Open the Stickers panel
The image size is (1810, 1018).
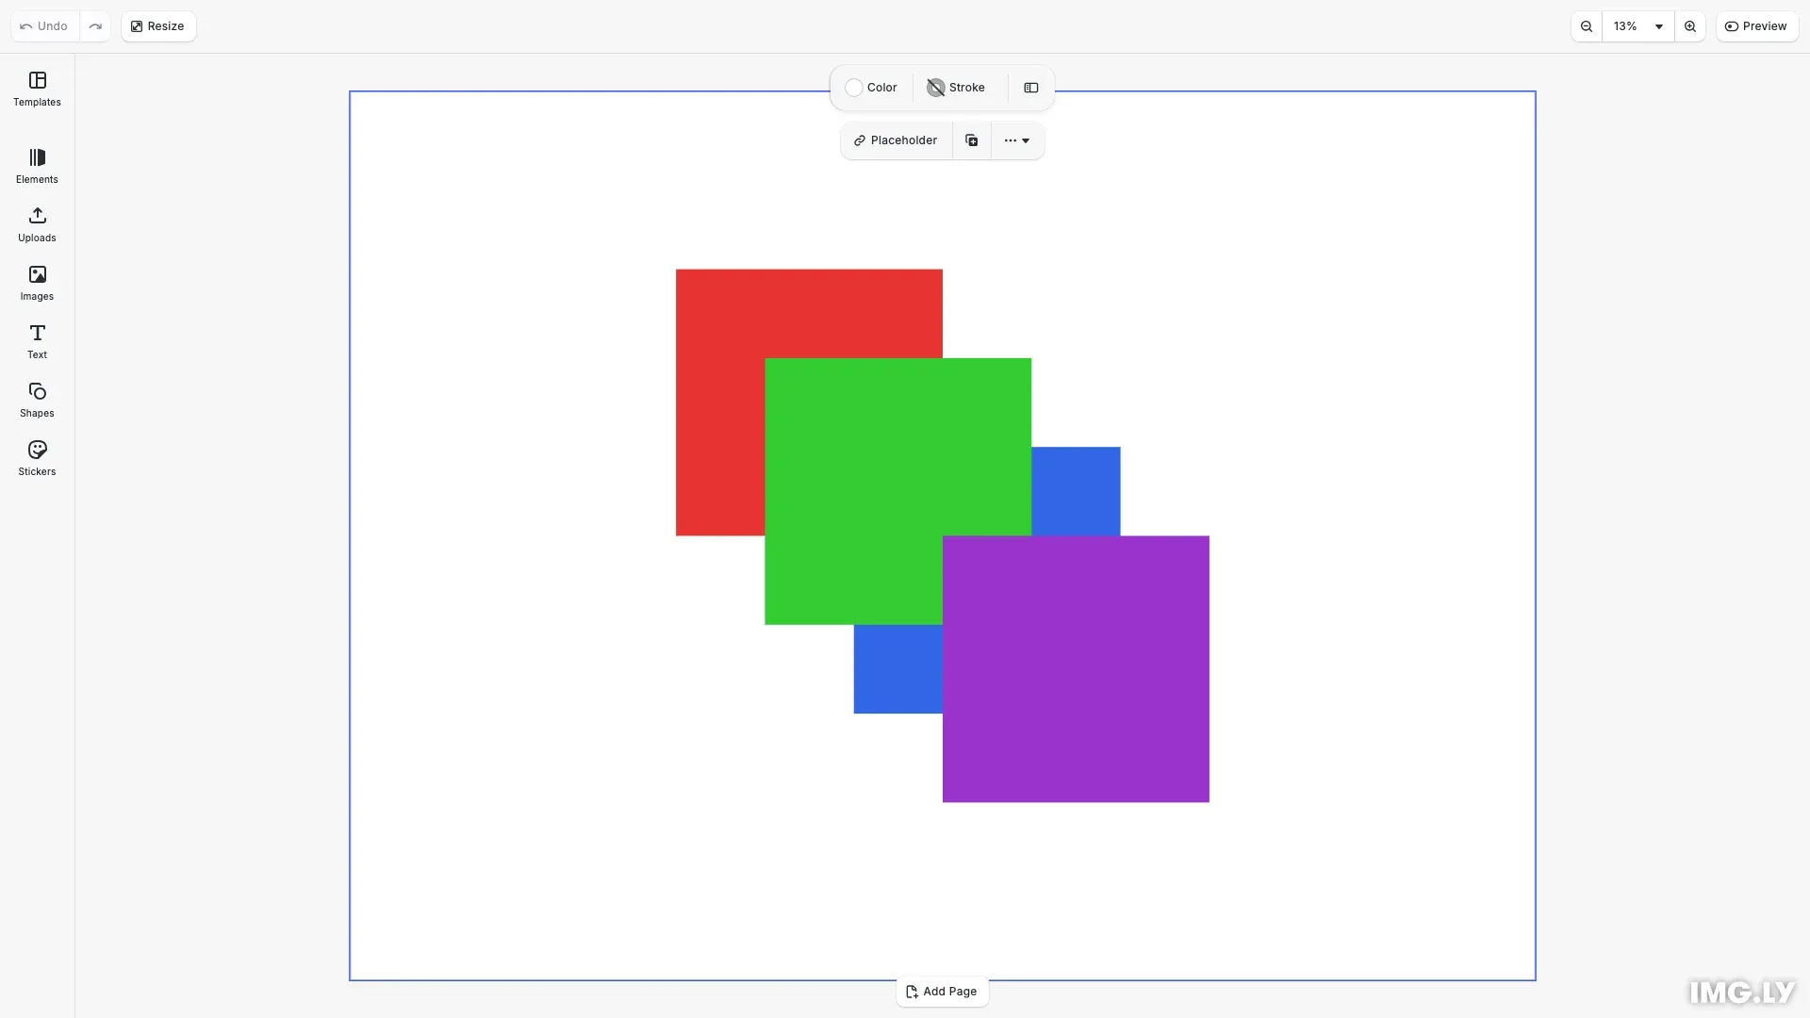[x=36, y=458]
